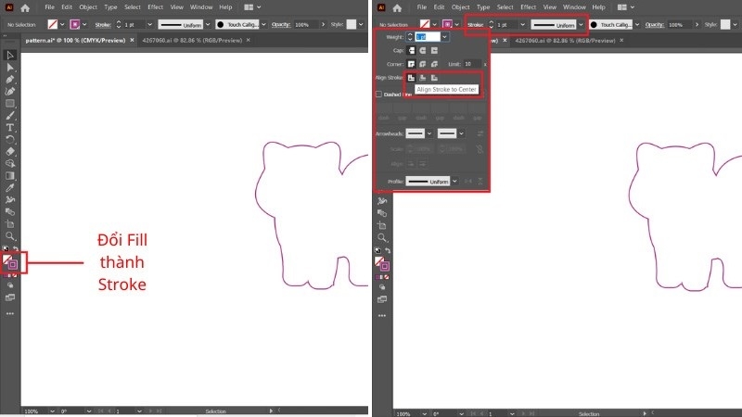Select the Paintbrush tool in left window
Viewport: 742px width, 417px height.
[x=10, y=116]
